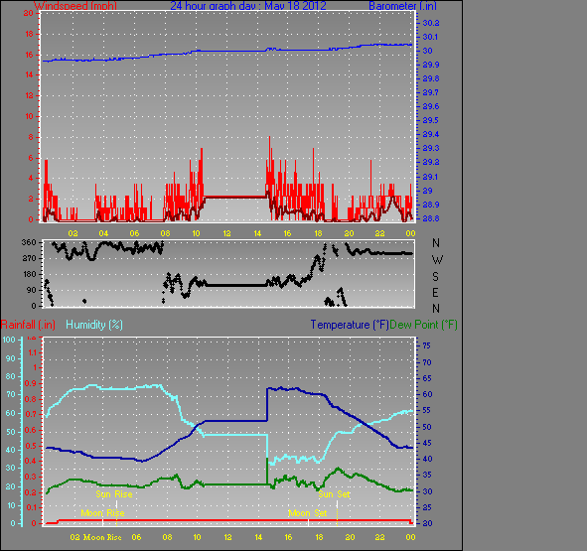
Task: Click the 30.2 barometer axis value
Action: (430, 23)
